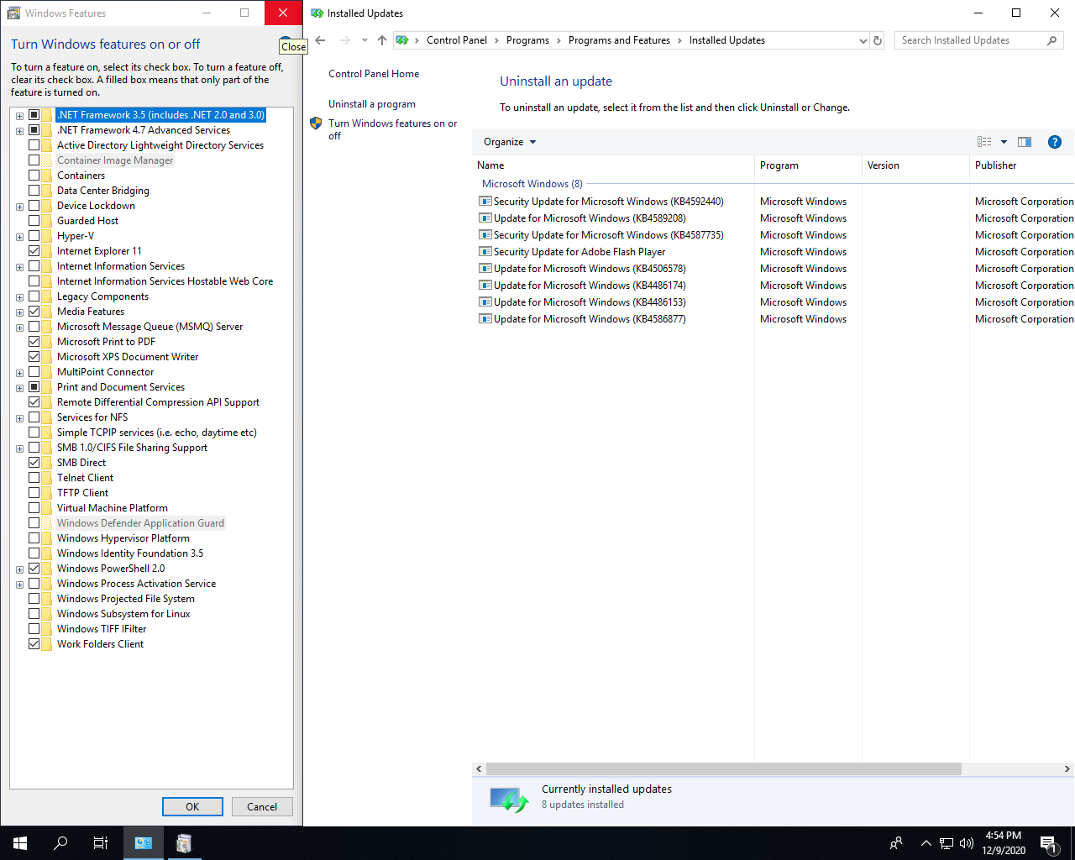The width and height of the screenshot is (1075, 860).
Task: Check the Virtual Machine Platform checkbox
Action: (34, 508)
